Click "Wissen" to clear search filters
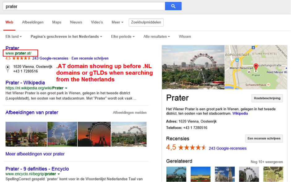This screenshot has width=291, height=182. tap(185, 36)
